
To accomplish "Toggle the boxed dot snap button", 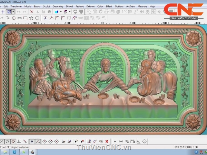I will point(32,142).
